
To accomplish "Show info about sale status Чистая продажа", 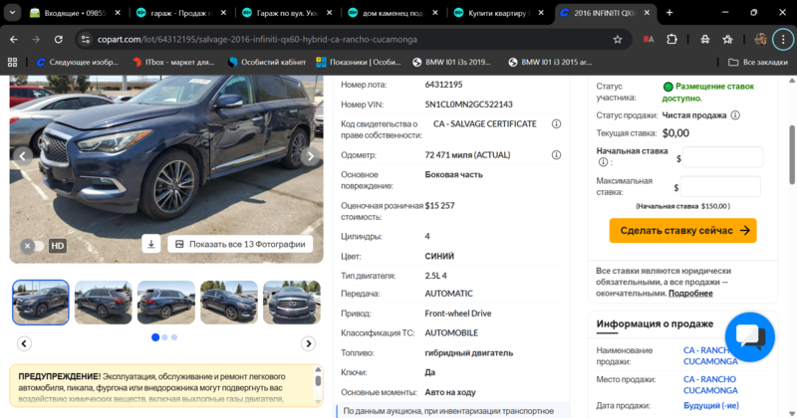I will coord(735,115).
